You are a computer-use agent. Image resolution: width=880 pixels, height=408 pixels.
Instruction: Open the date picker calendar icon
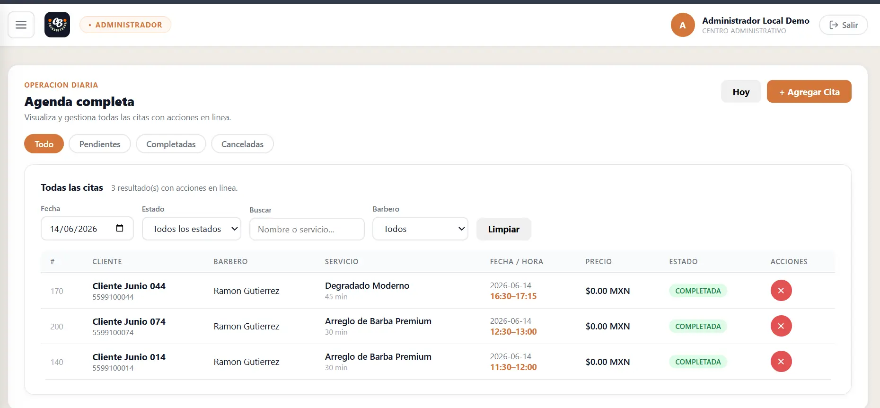[x=120, y=228]
